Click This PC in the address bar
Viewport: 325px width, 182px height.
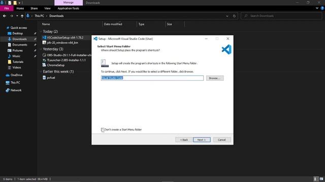click(x=39, y=16)
